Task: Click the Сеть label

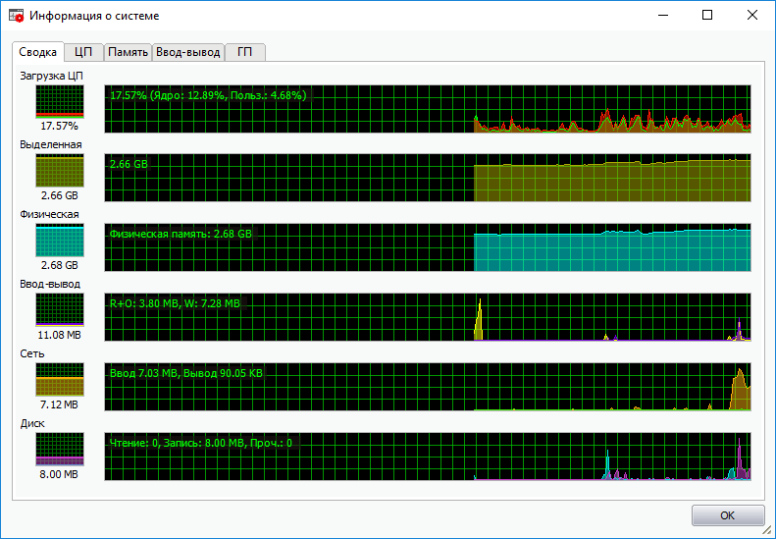Action: tap(32, 353)
